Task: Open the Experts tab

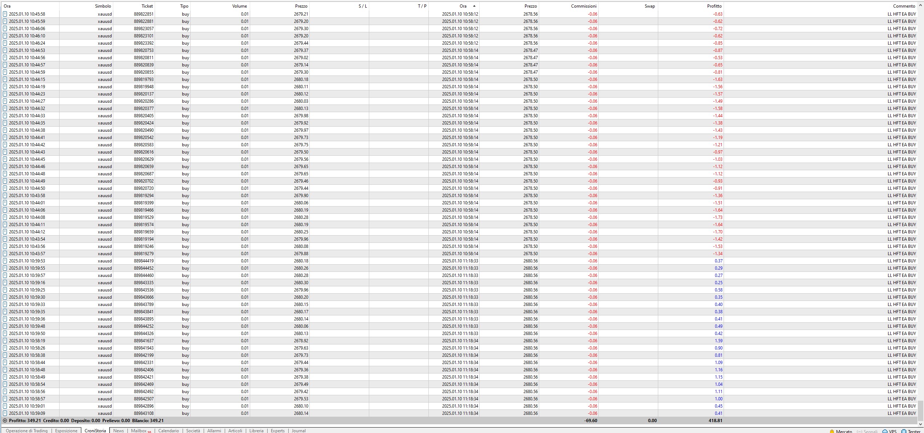Action: click(x=278, y=431)
